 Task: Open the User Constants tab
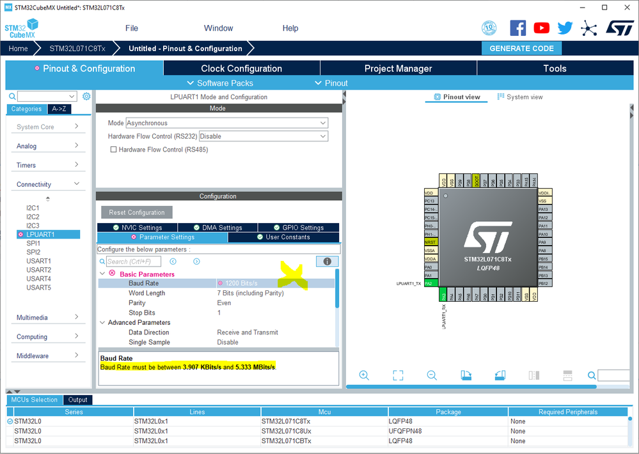(283, 237)
